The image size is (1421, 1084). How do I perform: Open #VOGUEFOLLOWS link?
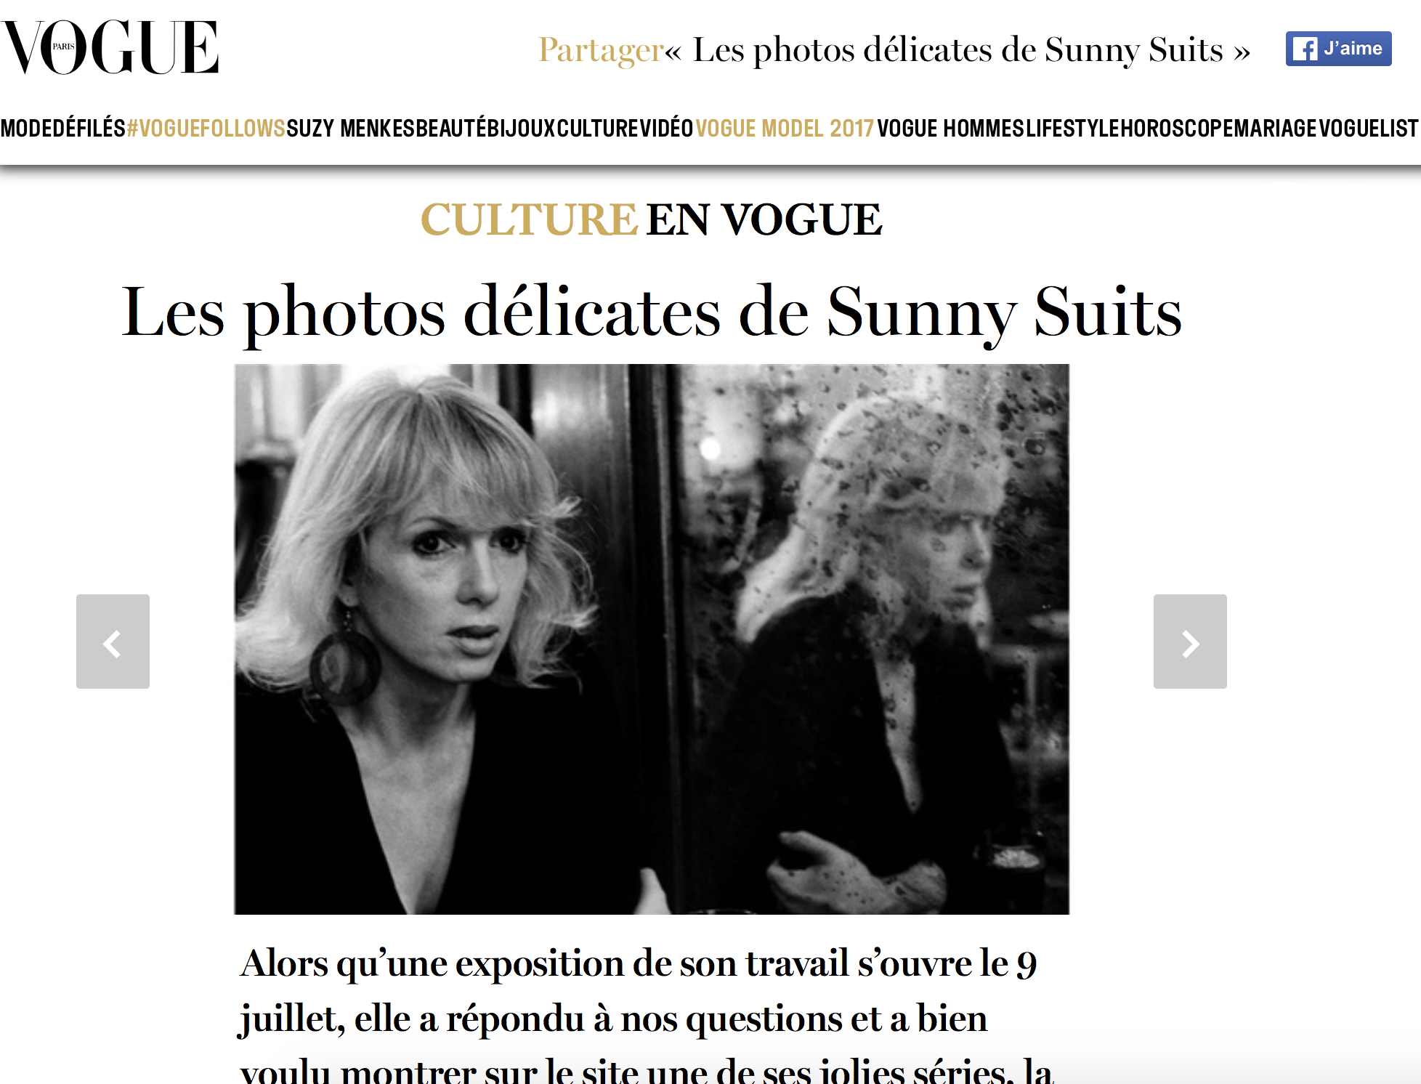pyautogui.click(x=206, y=129)
